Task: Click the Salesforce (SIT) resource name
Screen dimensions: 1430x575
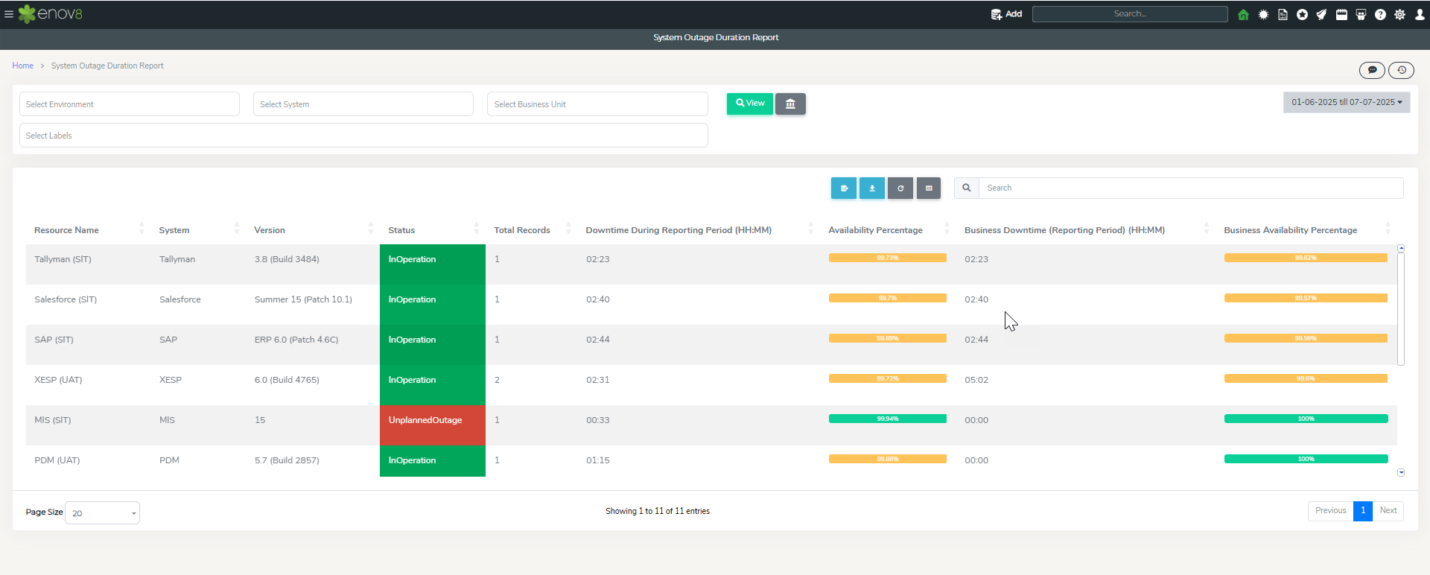Action: [66, 299]
